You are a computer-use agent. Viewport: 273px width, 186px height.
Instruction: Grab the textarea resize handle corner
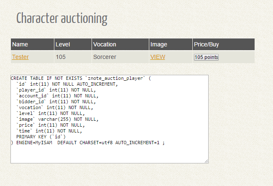pos(207,161)
